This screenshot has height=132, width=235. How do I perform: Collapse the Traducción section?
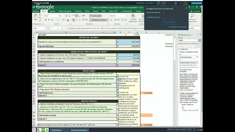(x=180, y=49)
